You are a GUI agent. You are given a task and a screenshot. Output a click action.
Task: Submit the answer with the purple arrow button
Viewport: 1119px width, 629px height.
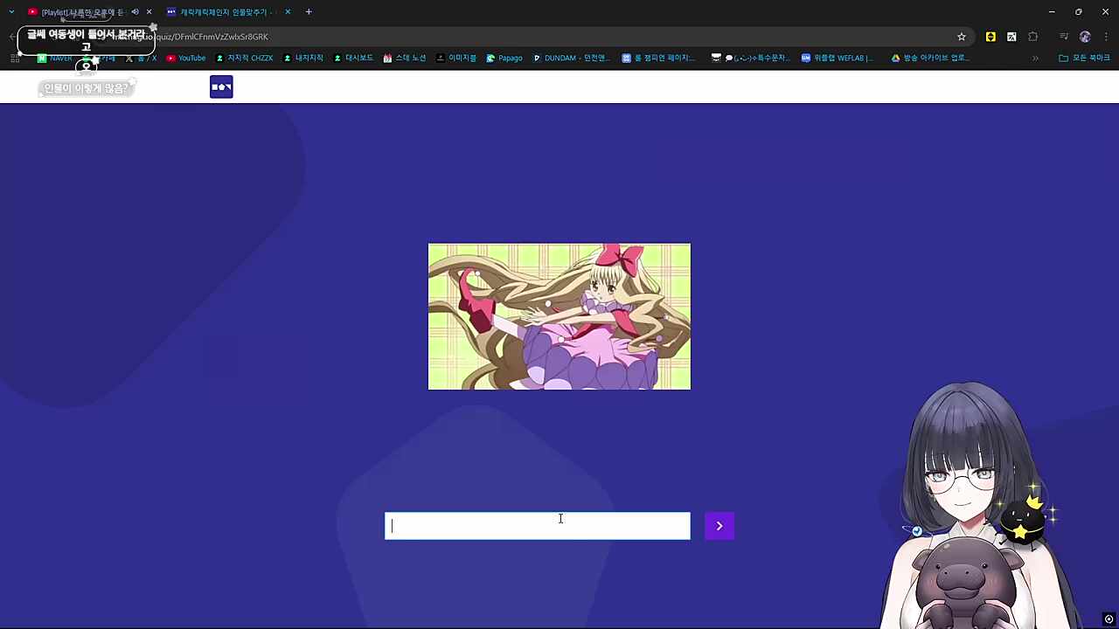pos(719,526)
